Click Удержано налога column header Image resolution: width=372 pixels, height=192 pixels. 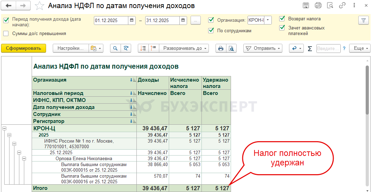(x=216, y=83)
